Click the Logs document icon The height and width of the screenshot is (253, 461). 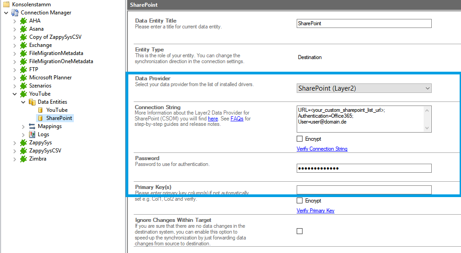pyautogui.click(x=32, y=134)
